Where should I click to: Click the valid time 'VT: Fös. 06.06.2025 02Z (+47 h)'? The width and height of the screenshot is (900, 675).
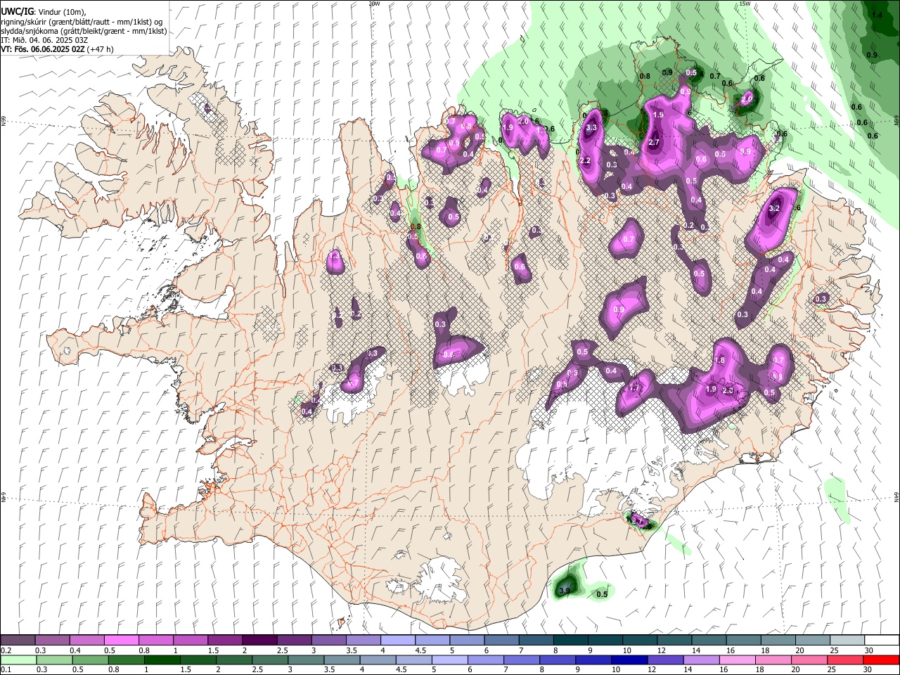coord(57,49)
